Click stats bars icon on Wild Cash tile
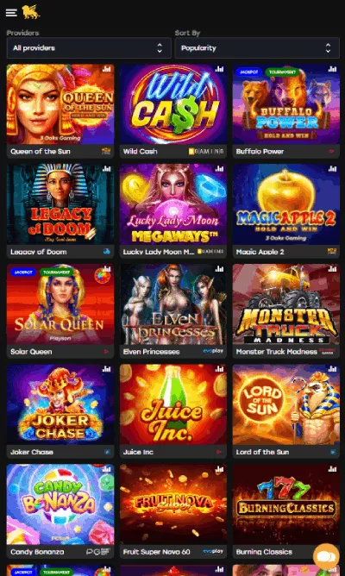The height and width of the screenshot is (576, 345). (219, 69)
